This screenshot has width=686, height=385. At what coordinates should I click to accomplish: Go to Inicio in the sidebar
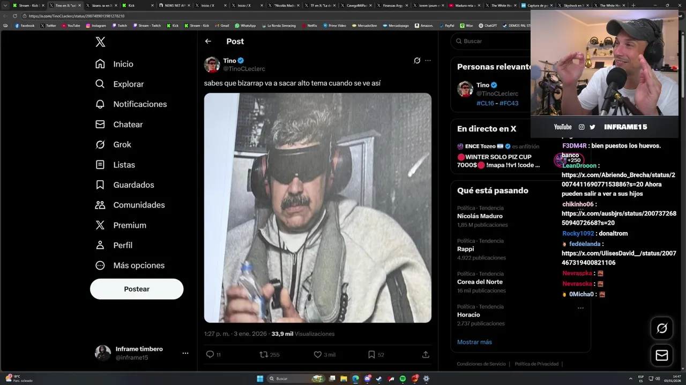tap(114, 64)
